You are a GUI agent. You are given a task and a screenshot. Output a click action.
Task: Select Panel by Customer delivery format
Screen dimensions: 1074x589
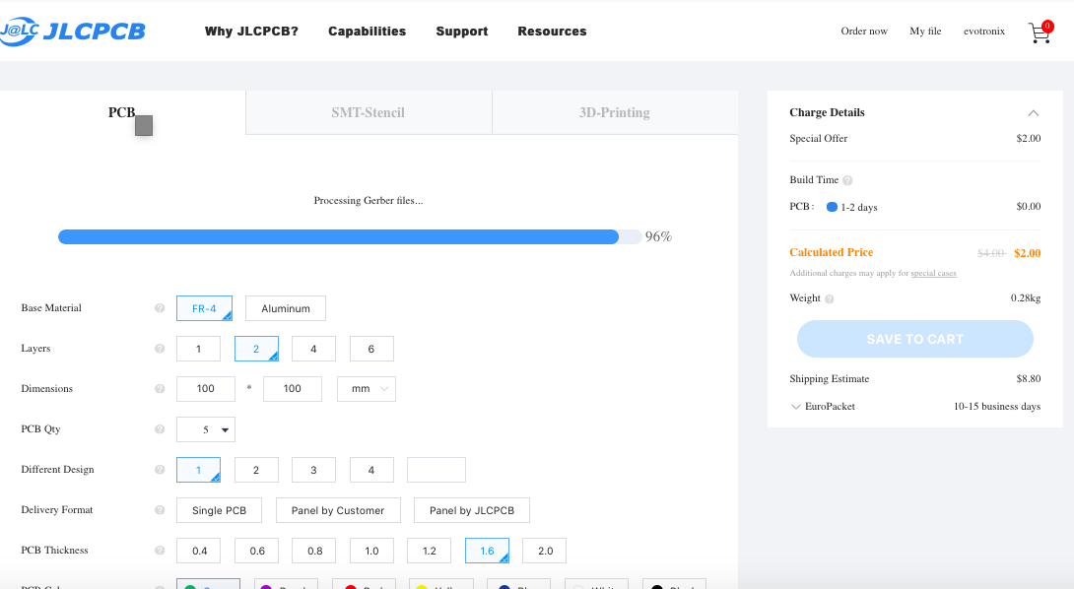coord(338,510)
